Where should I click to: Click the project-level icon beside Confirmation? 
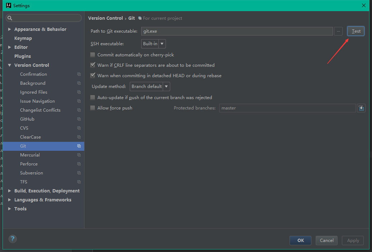[79, 74]
